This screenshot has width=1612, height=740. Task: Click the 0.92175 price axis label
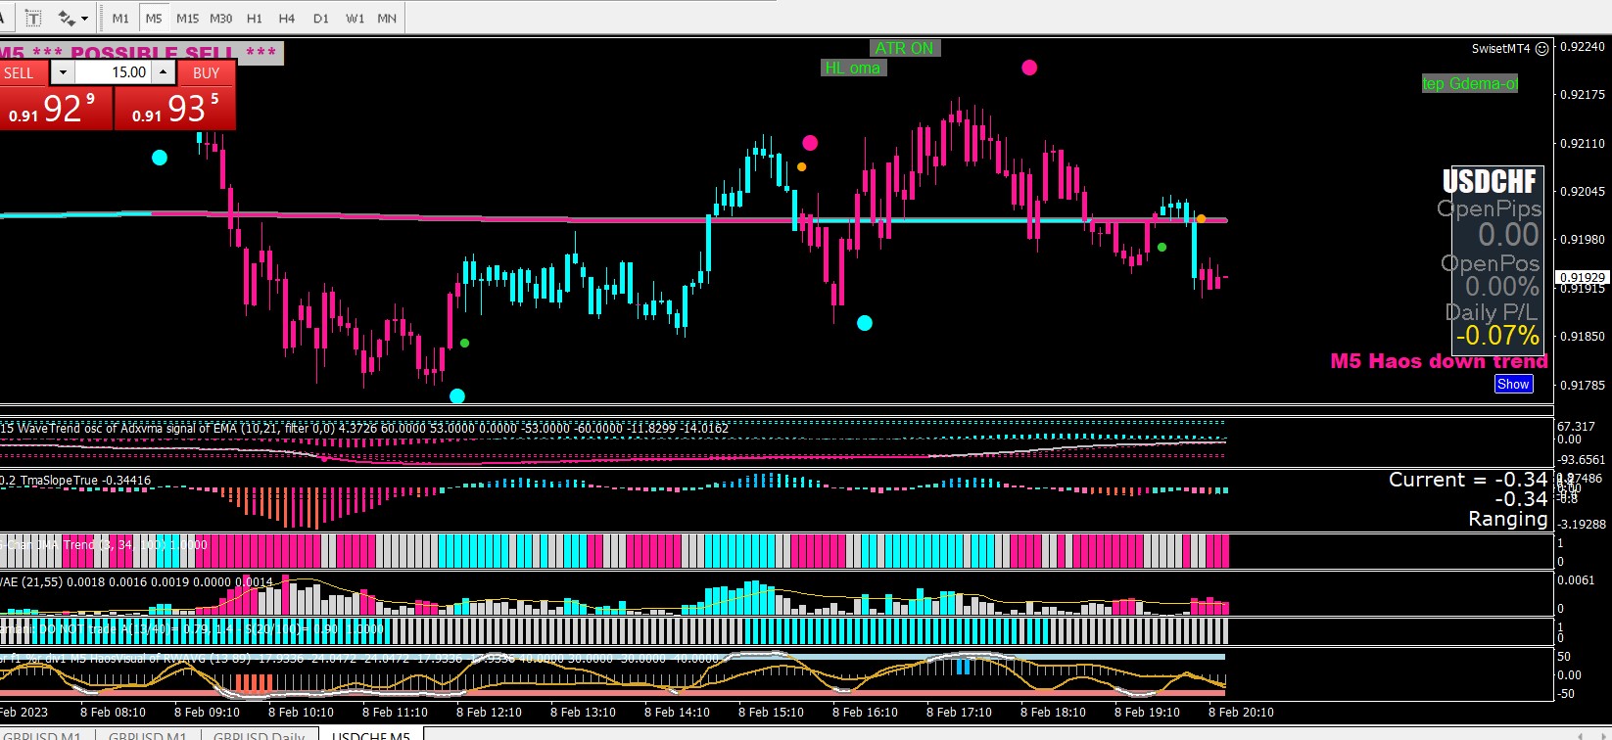pyautogui.click(x=1583, y=95)
